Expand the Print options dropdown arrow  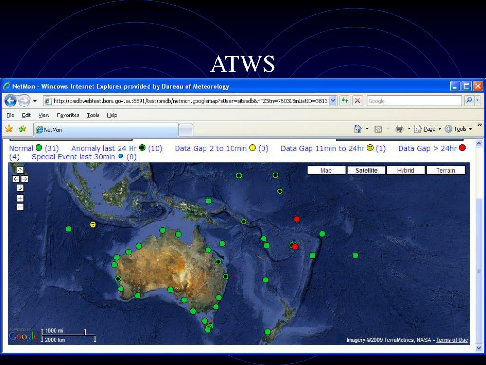(x=409, y=129)
